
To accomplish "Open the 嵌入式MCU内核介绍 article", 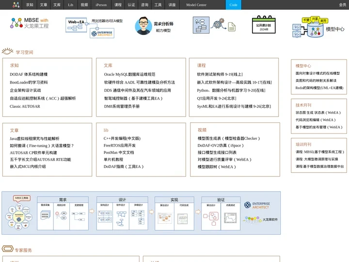I will pyautogui.click(x=28, y=166).
